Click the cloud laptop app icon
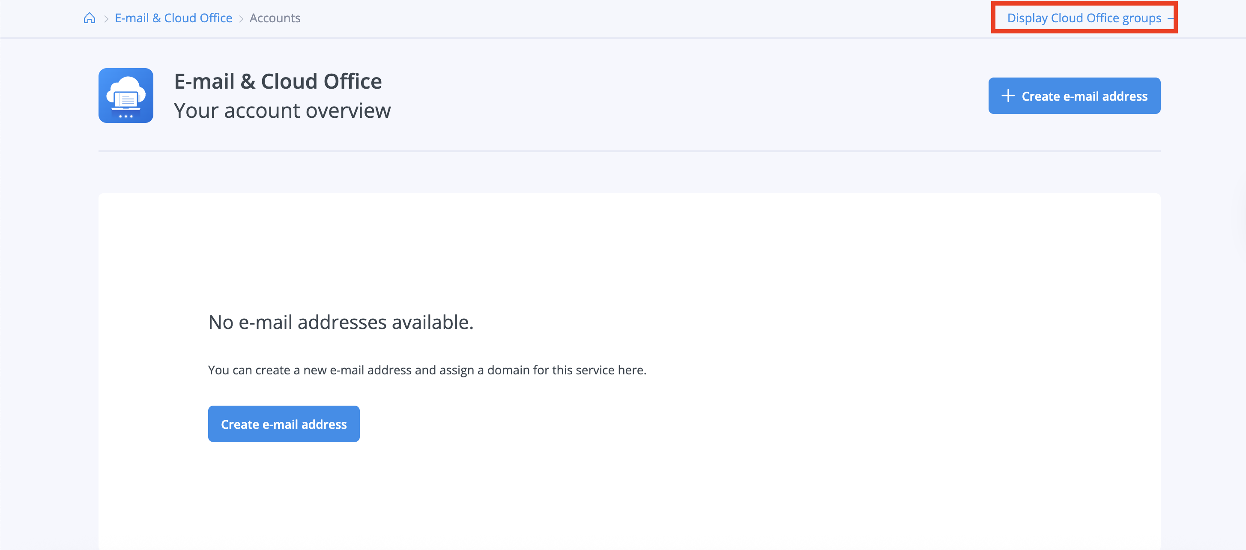The width and height of the screenshot is (1246, 550). [x=126, y=95]
